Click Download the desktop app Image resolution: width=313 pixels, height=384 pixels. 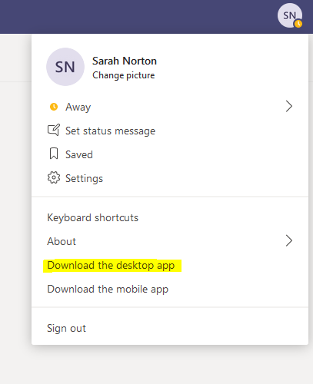pos(111,266)
